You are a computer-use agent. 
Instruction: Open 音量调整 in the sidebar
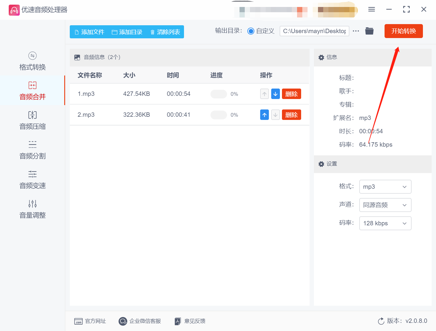click(33, 209)
